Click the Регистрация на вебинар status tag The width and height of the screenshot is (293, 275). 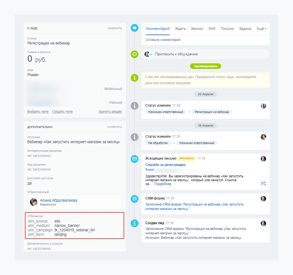click(x=212, y=112)
